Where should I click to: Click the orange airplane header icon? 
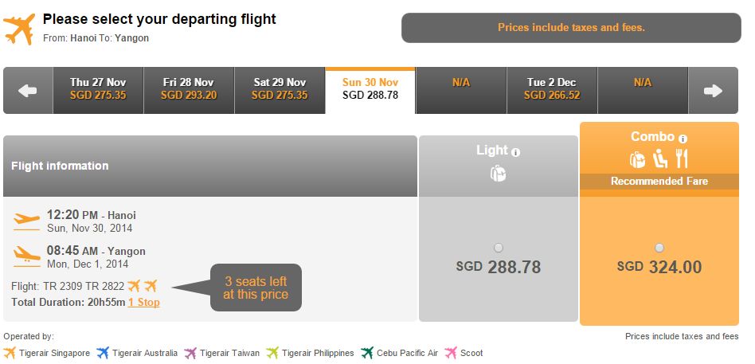pos(19,29)
